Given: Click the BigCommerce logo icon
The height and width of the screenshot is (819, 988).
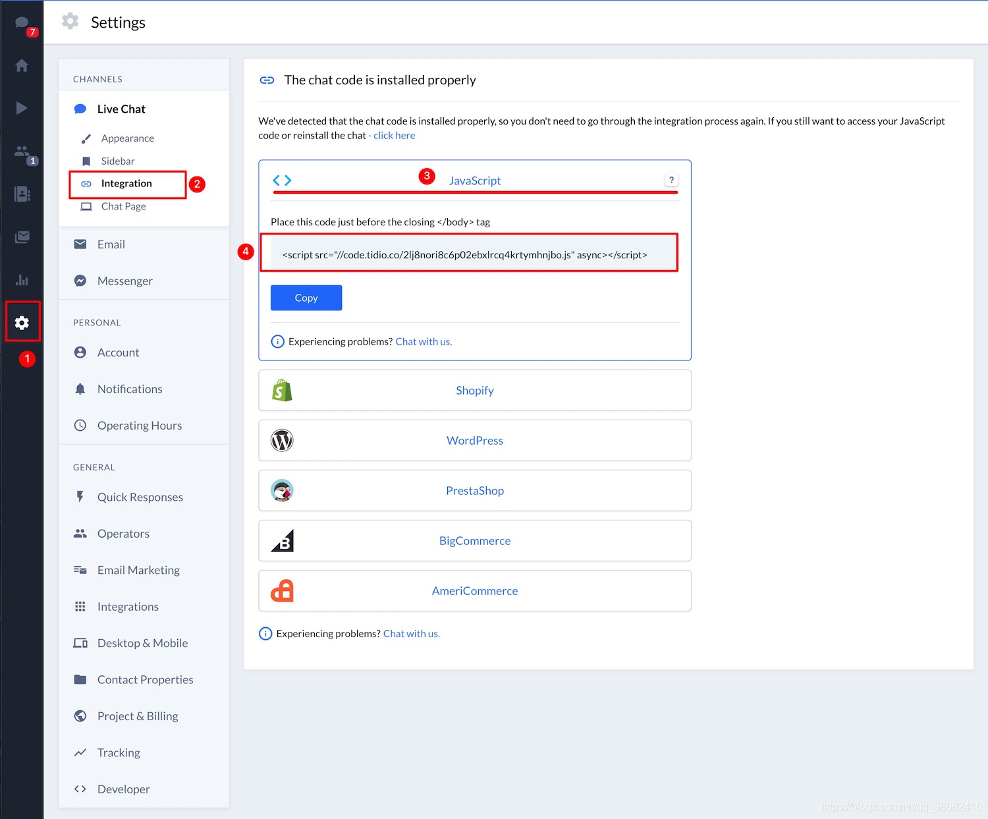Looking at the screenshot, I should [x=282, y=540].
